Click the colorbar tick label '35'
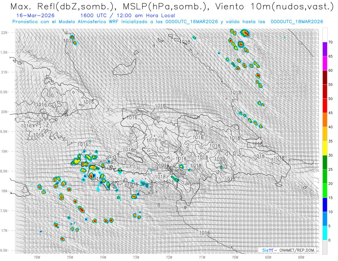338x261 pixels. (330, 141)
